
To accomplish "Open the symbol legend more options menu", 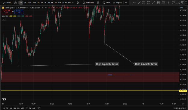I will [x=46, y=8].
